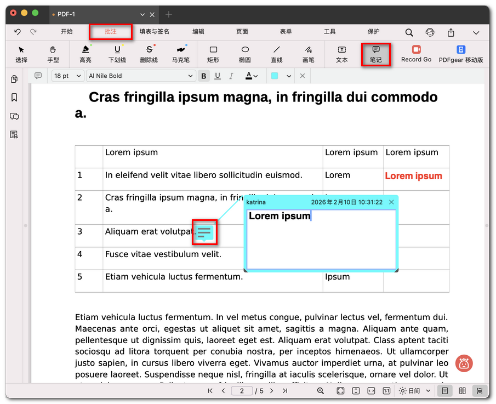Viewport: 496px width, 404px height.
Task: Activate the 笔记 note tool
Action: coord(375,54)
